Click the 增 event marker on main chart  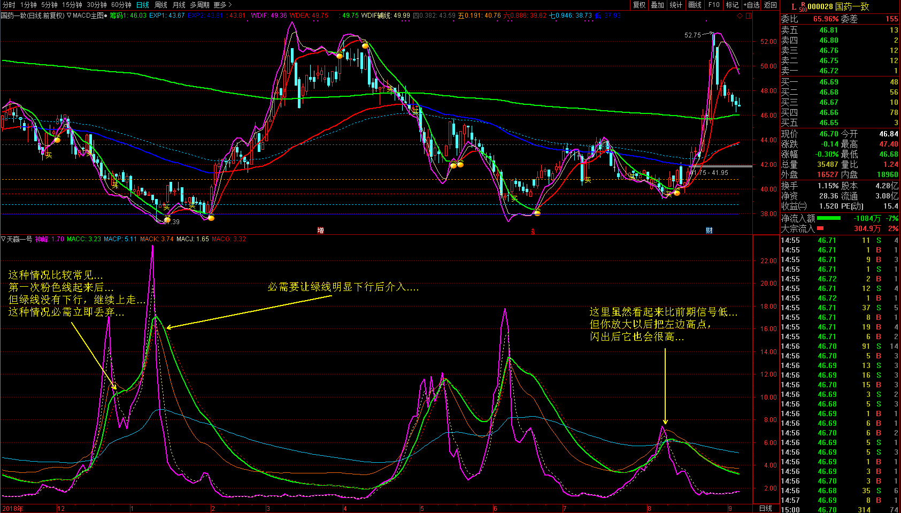(320, 231)
